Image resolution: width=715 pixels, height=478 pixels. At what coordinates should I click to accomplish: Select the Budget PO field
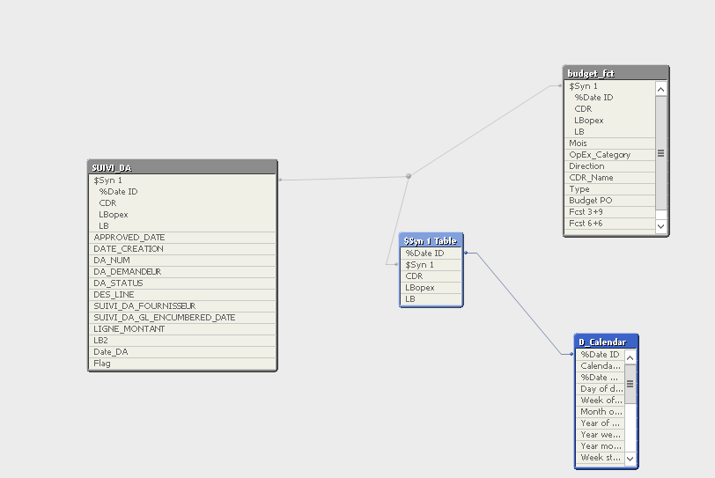[590, 201]
